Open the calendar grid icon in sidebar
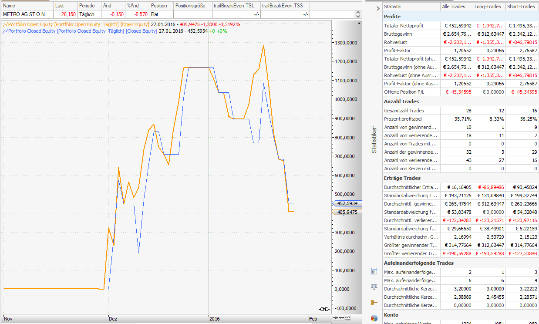 [x=374, y=271]
